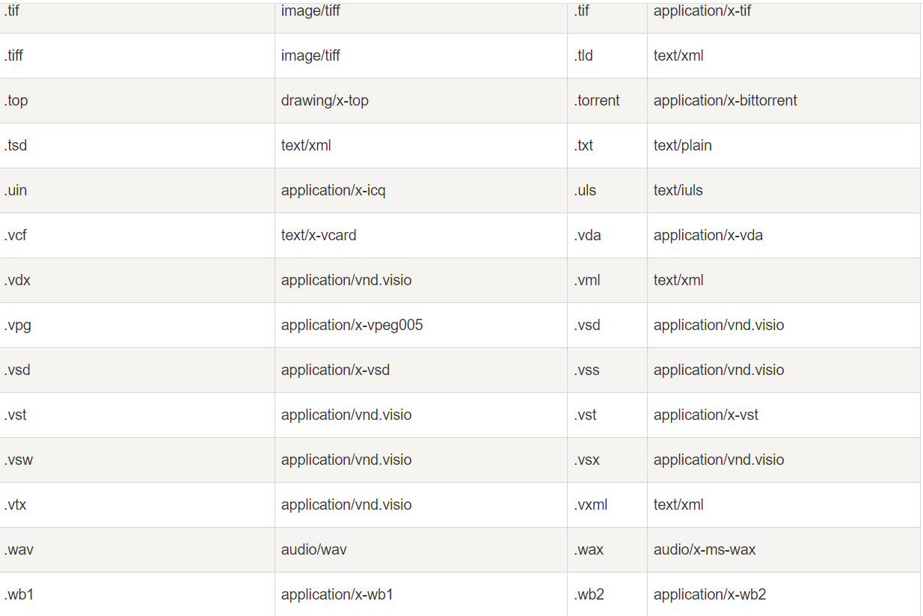The width and height of the screenshot is (923, 616).
Task: Click text/xml next to .vxml
Action: click(783, 504)
